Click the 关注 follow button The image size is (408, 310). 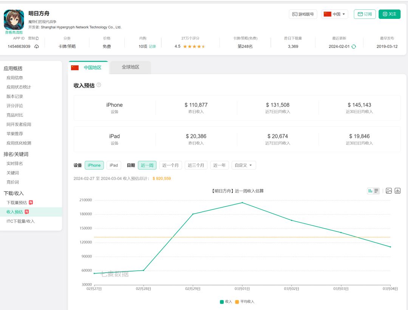[389, 14]
